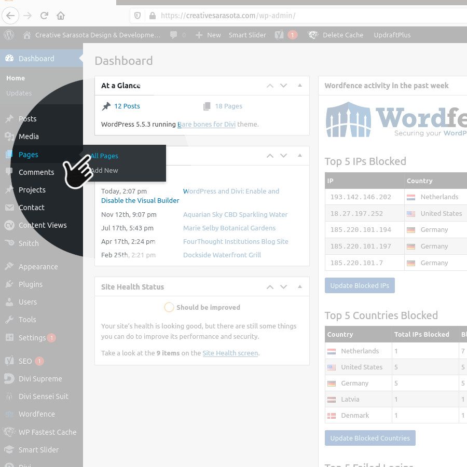Click the Dashboard gauge icon in sidebar

click(9, 58)
